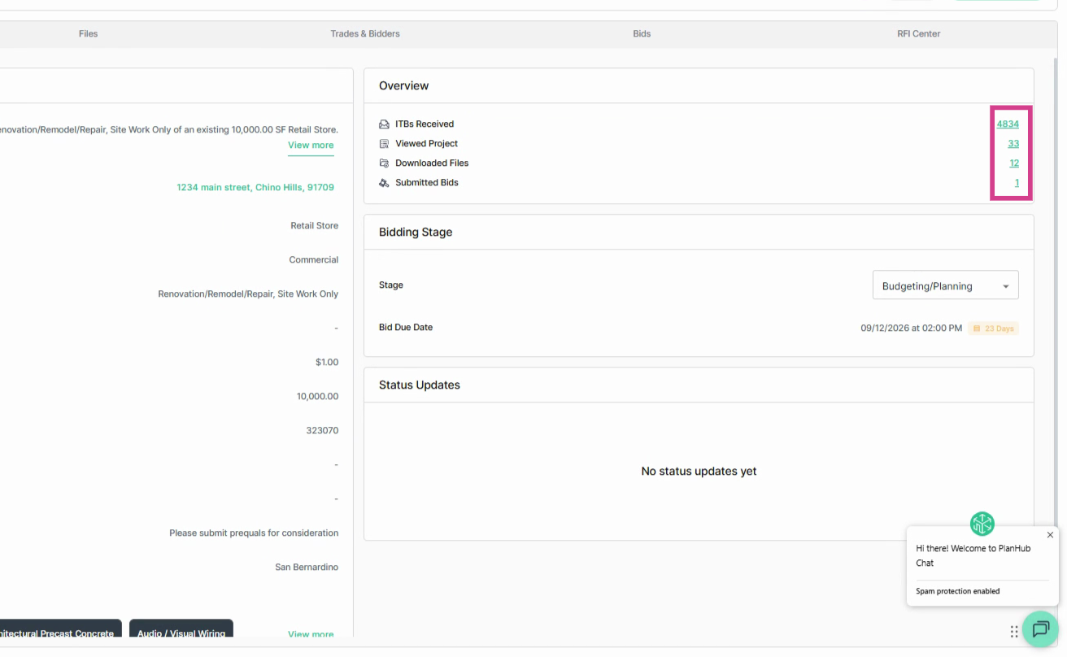The image size is (1067, 657).
Task: Click View more under project description
Action: coord(311,145)
